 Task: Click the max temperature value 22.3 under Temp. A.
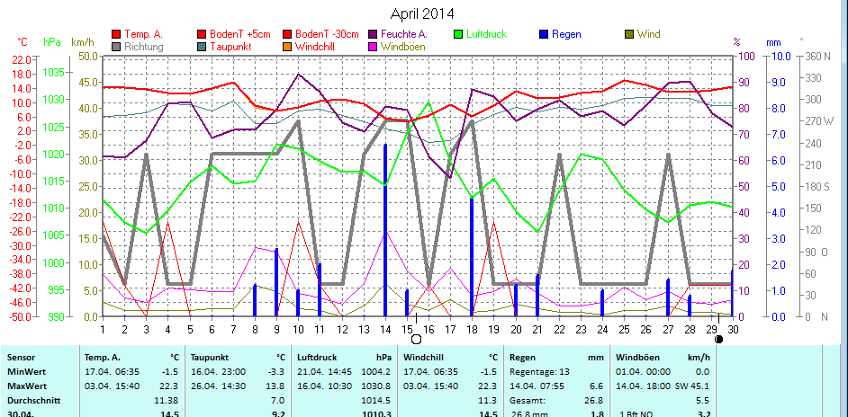[x=170, y=386]
